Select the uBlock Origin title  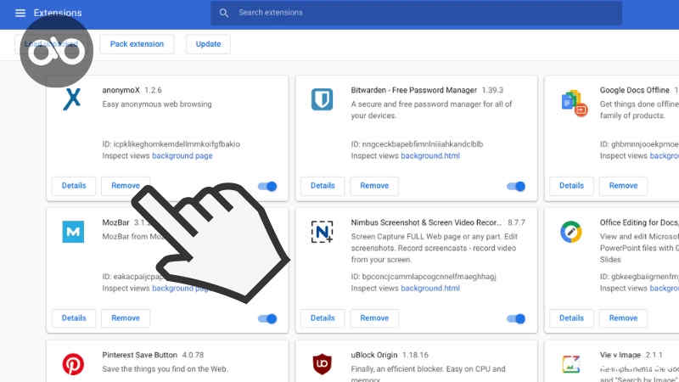tap(374, 355)
